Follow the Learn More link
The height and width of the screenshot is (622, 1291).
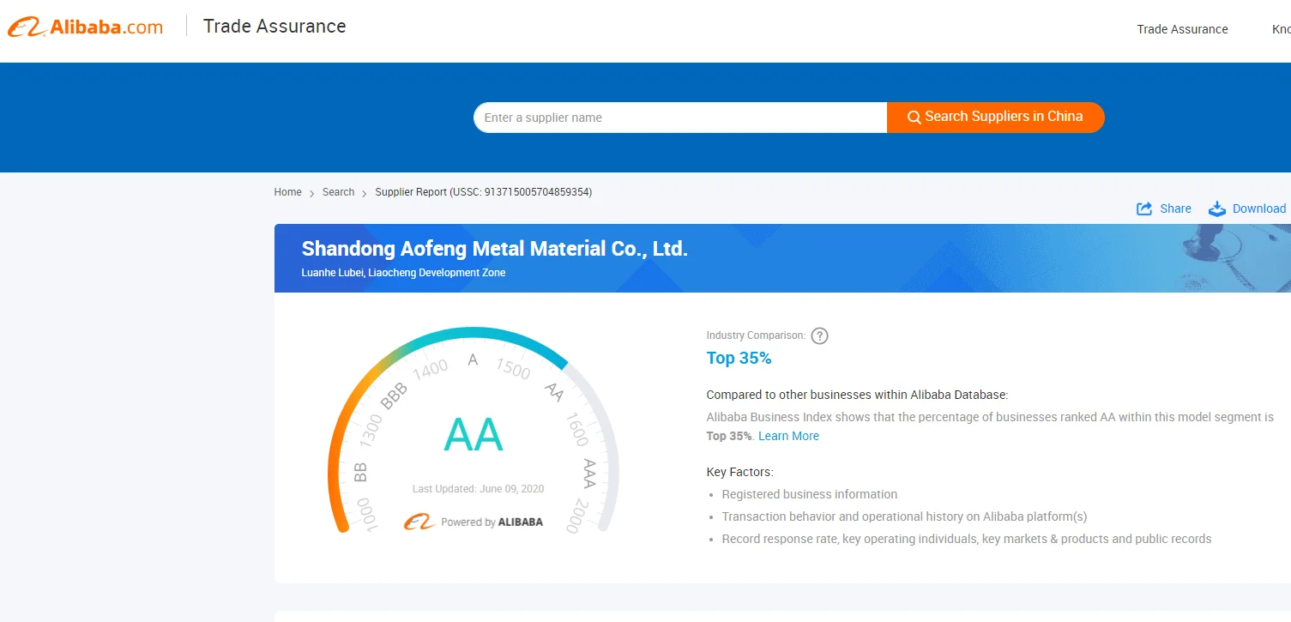point(788,436)
